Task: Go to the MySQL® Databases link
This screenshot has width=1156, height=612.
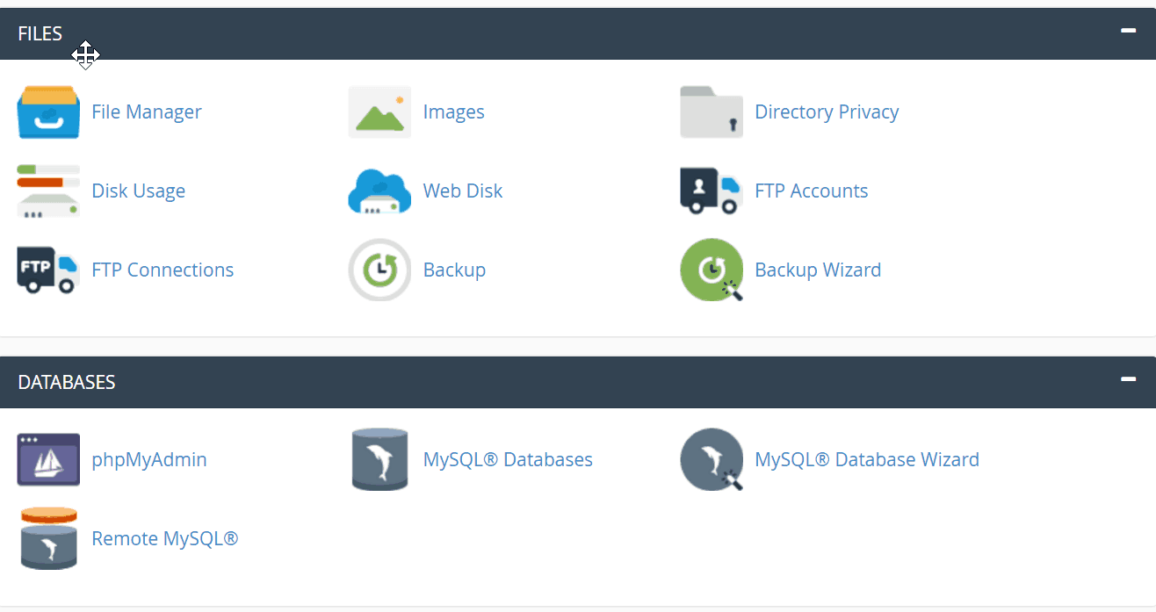Action: tap(508, 459)
